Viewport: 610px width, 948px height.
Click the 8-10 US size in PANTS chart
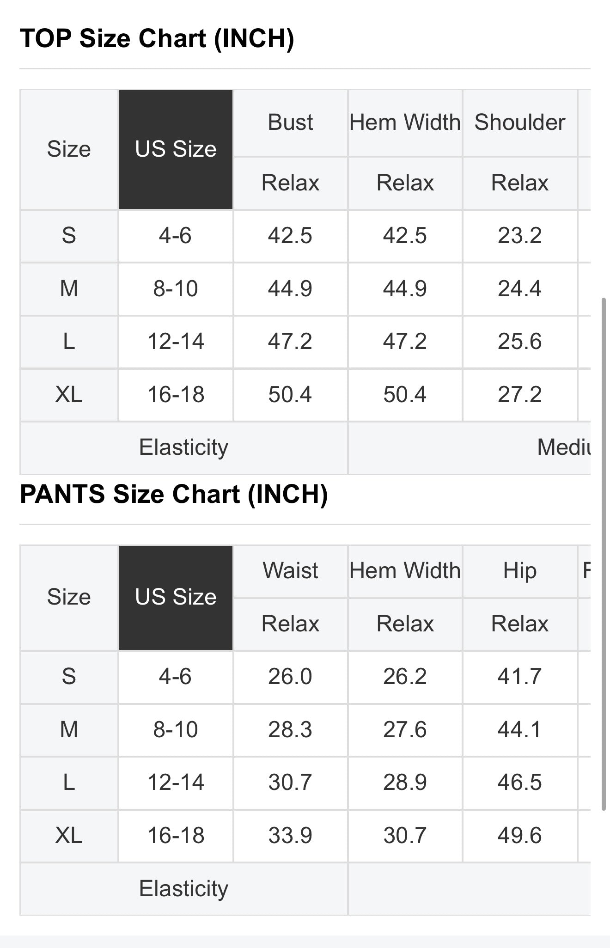point(176,730)
